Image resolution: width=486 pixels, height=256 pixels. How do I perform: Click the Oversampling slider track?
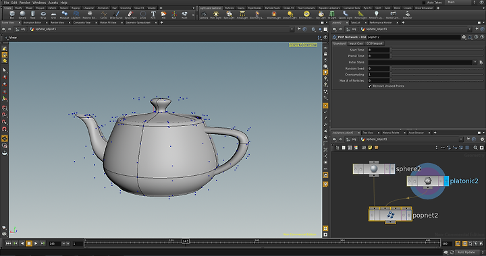point(437,75)
